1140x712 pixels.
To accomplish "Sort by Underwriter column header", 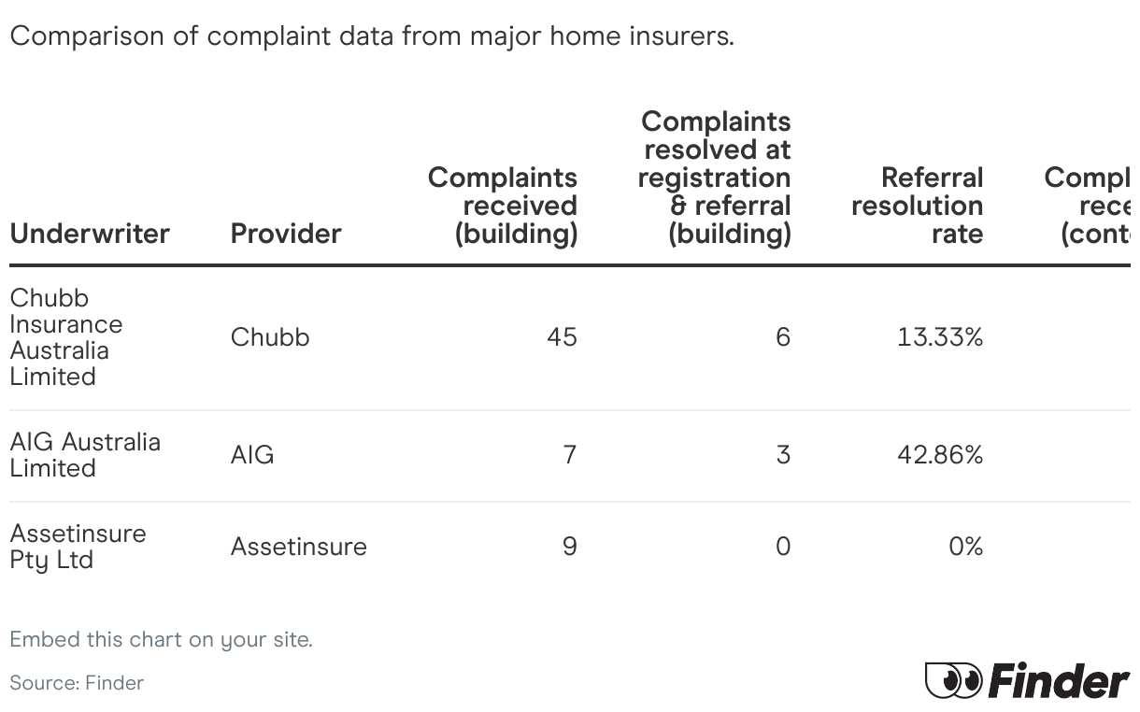I will tap(90, 233).
